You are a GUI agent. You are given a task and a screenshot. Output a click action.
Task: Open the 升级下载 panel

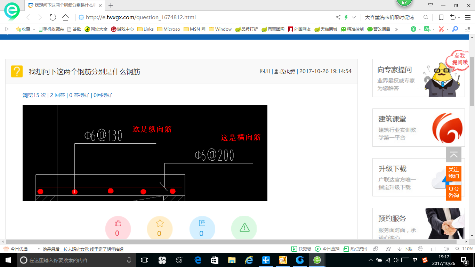click(419, 177)
